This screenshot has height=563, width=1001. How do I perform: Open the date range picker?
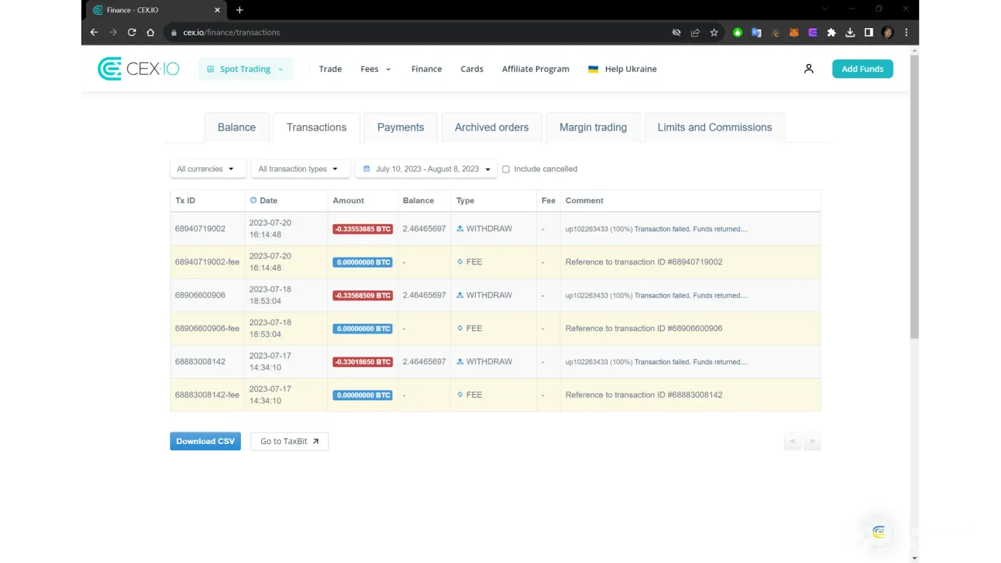pos(426,169)
